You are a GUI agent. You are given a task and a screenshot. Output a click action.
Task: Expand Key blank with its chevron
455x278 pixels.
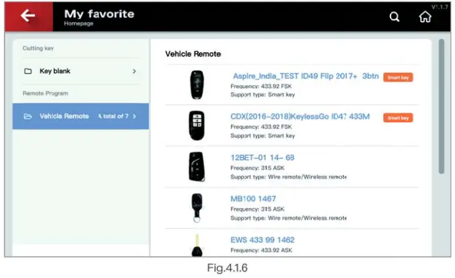click(134, 71)
